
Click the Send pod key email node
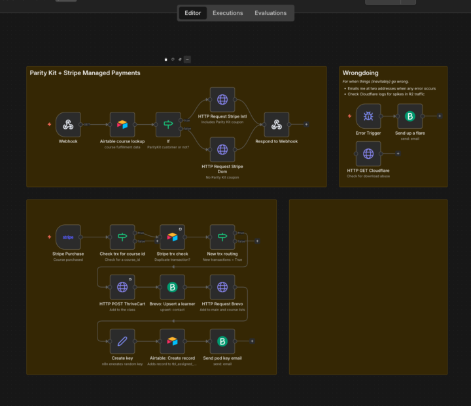click(222, 341)
